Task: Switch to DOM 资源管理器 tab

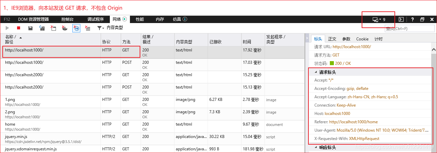Action: click(x=33, y=19)
